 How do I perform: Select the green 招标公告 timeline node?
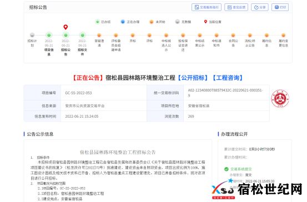pos(66,35)
